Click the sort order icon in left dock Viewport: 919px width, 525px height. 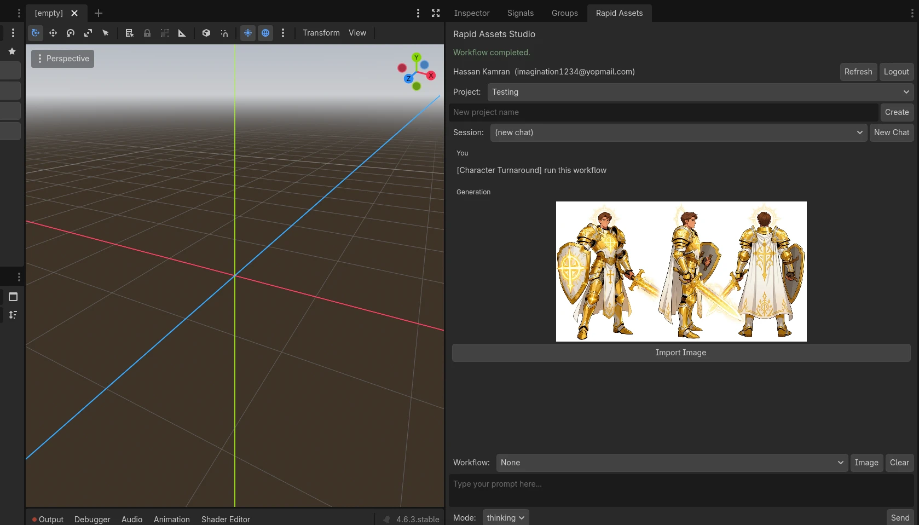click(x=13, y=315)
